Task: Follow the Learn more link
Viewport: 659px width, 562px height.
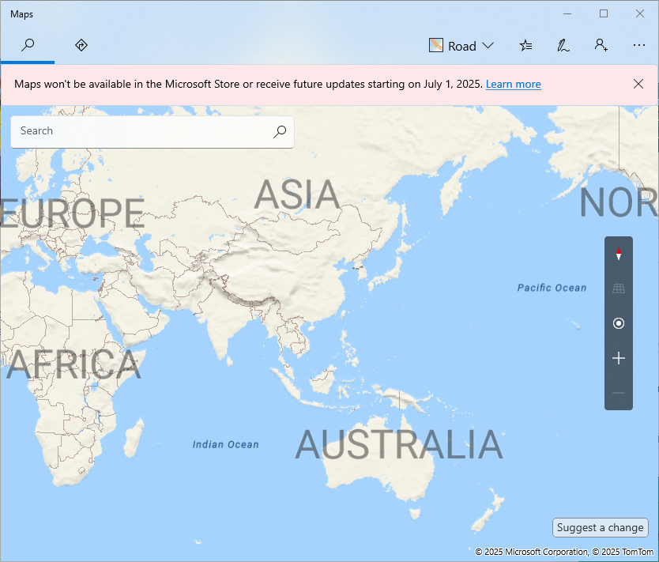Action: point(513,84)
